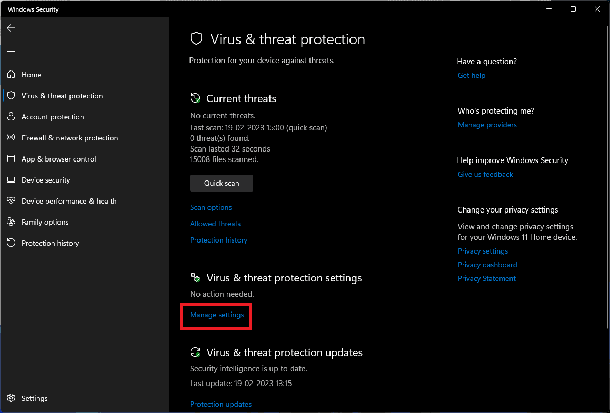
Task: Click the App & browser control icon
Action: [11, 159]
